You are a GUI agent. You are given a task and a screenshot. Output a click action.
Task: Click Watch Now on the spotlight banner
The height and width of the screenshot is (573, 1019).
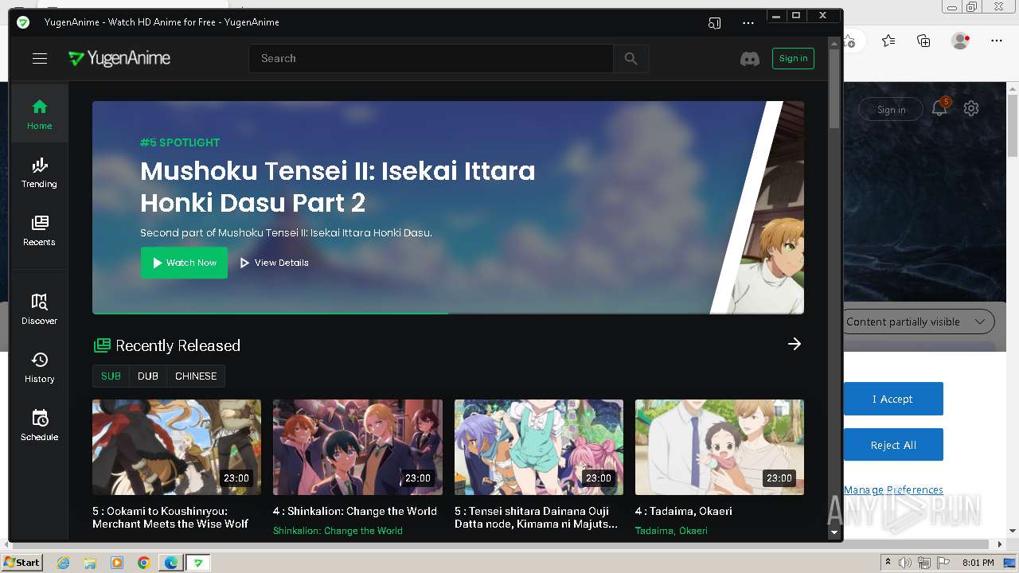(184, 263)
